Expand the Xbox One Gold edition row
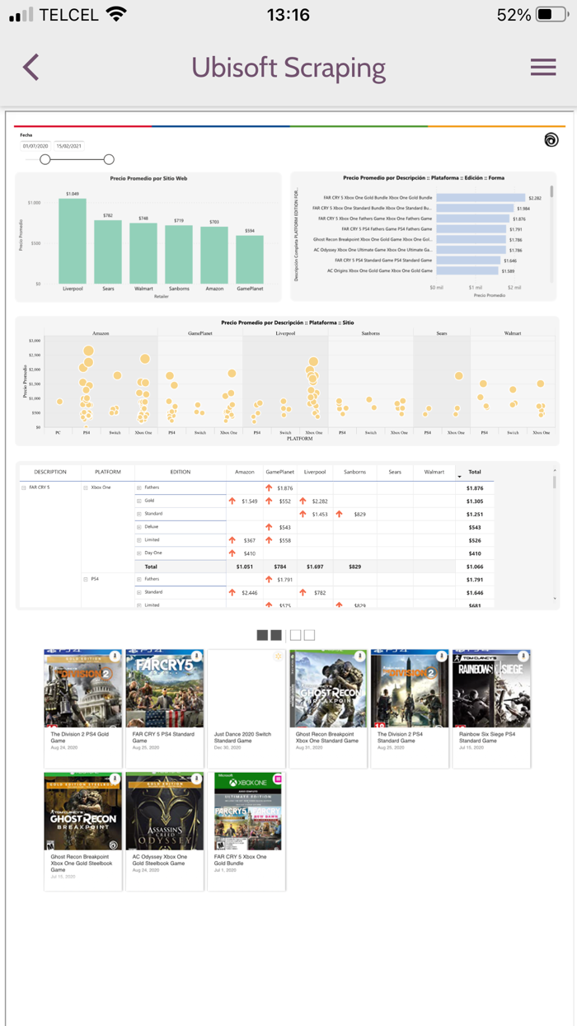Viewport: 577px width, 1026px height. [139, 501]
